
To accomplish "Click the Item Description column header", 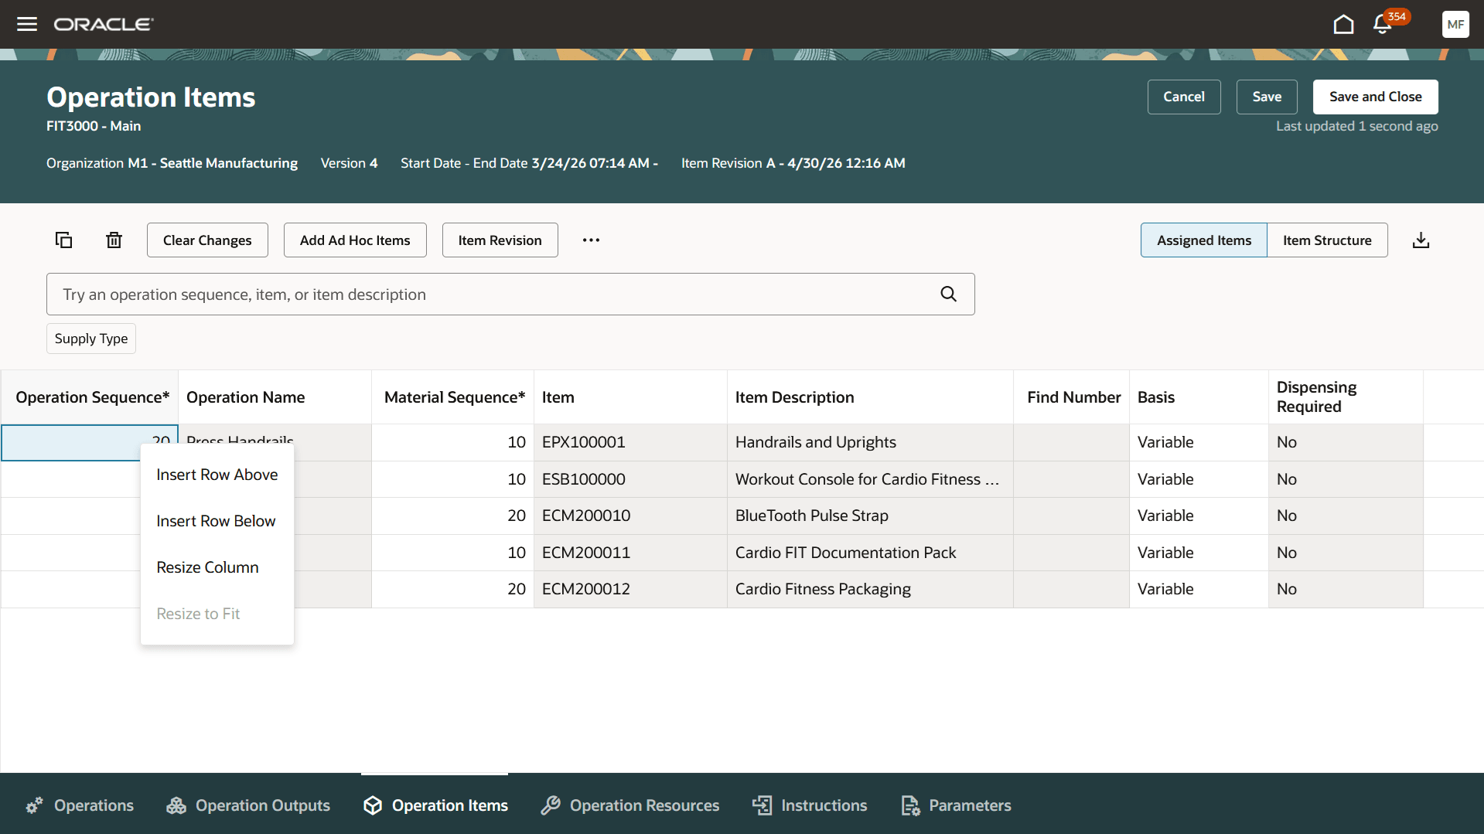I will point(870,397).
